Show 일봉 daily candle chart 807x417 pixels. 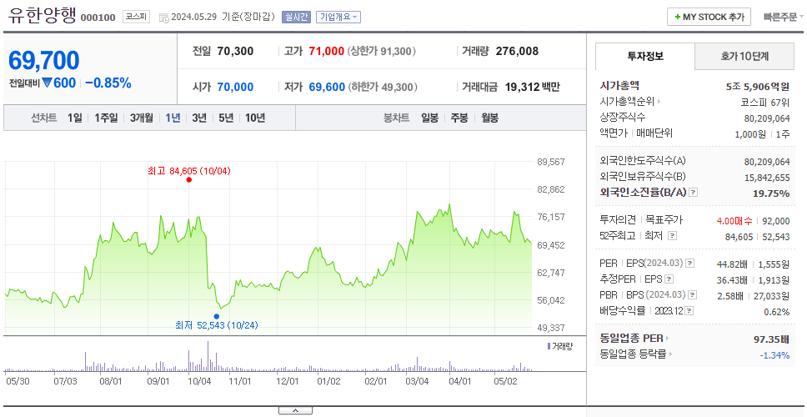click(429, 118)
